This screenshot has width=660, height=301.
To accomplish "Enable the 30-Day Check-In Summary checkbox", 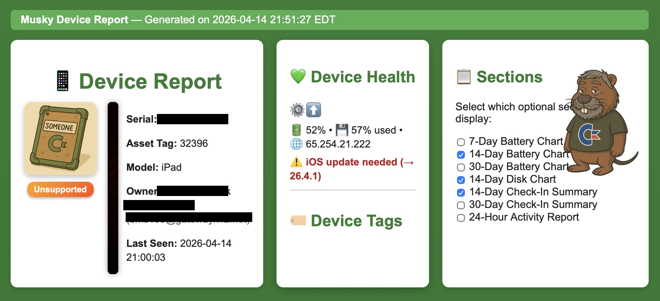I will pyautogui.click(x=461, y=205).
